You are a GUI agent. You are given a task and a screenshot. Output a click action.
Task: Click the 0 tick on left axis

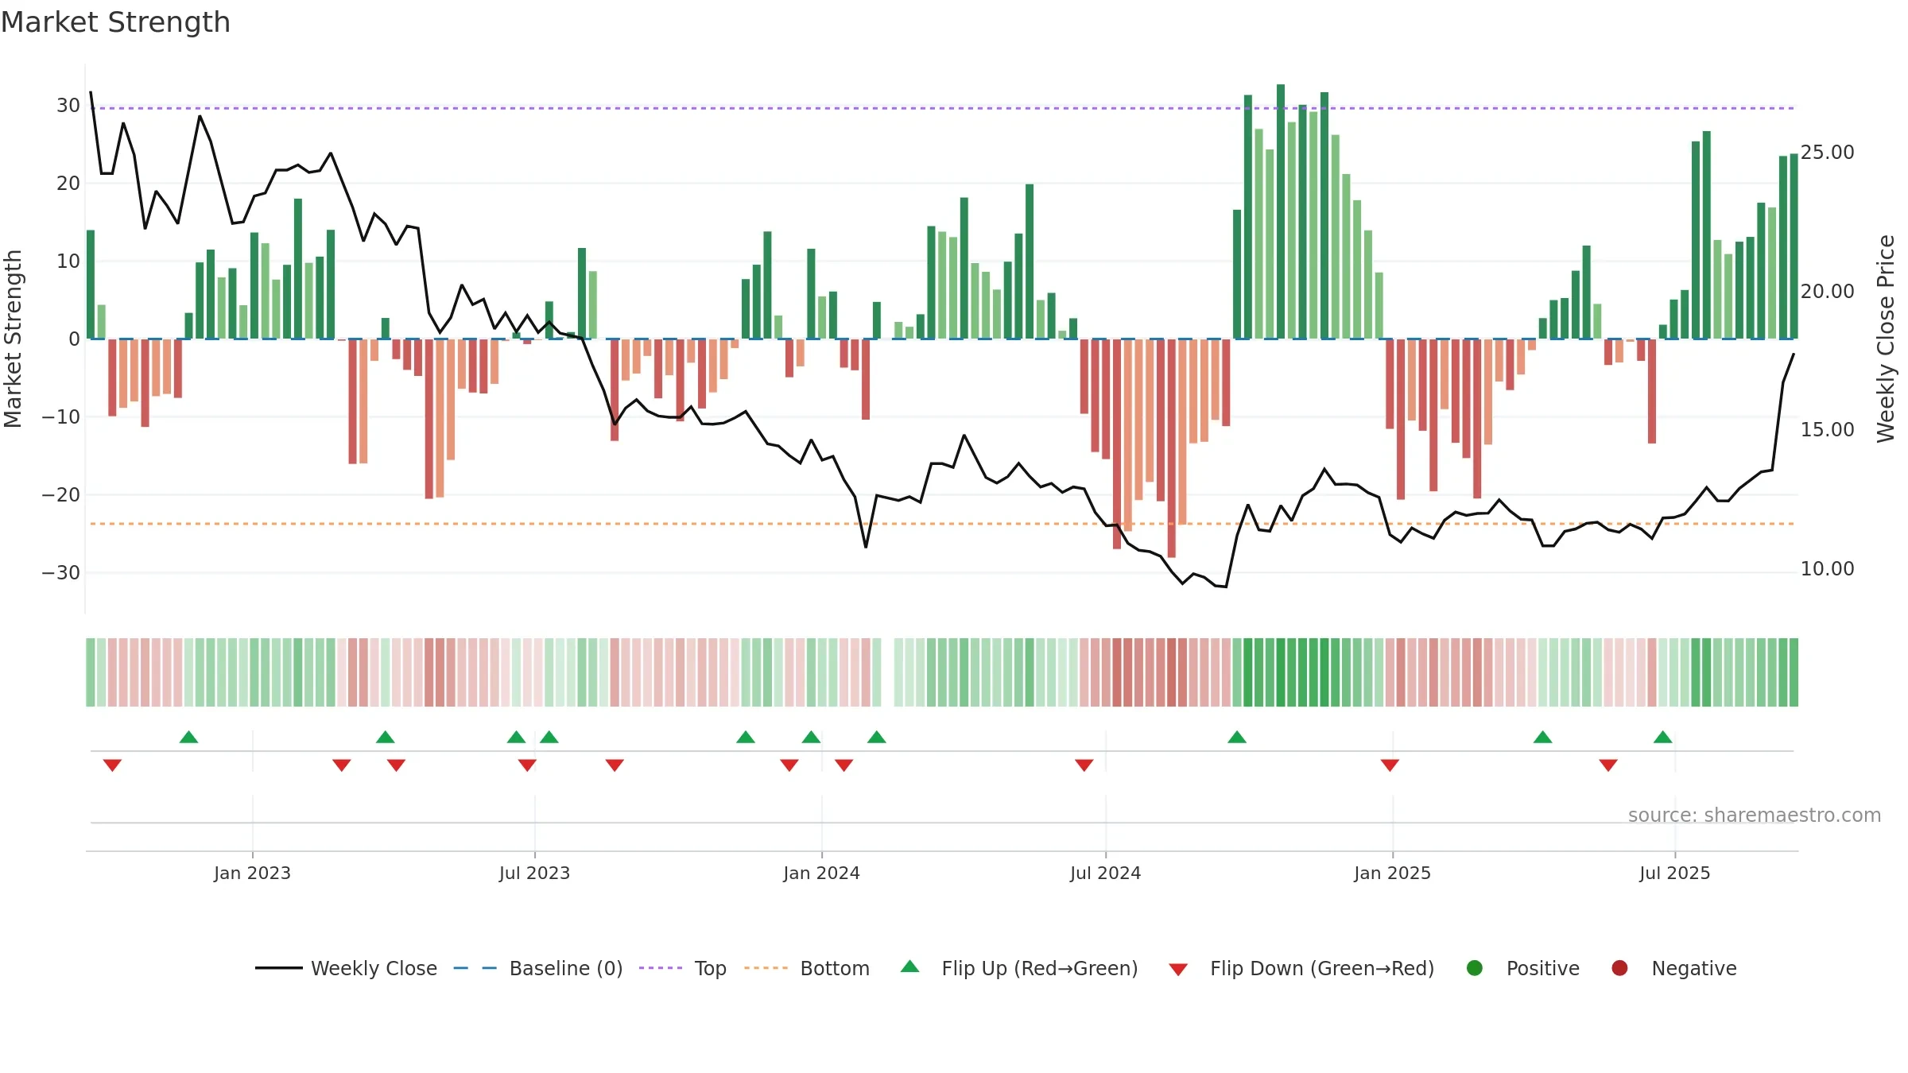[74, 339]
